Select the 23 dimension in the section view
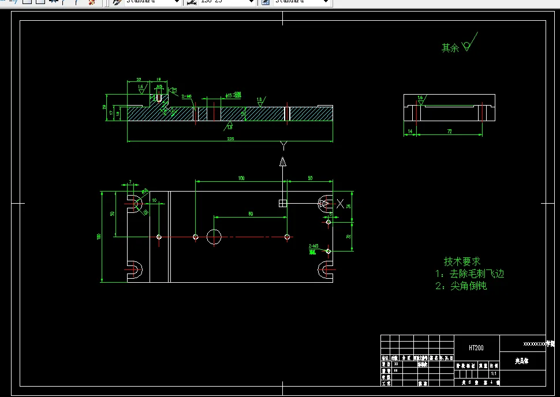The height and width of the screenshot is (397, 560). point(139,79)
